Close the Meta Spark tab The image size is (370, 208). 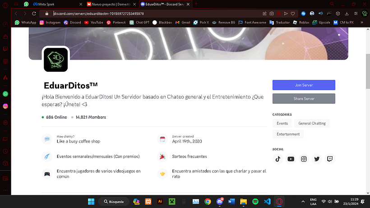[x=81, y=4]
